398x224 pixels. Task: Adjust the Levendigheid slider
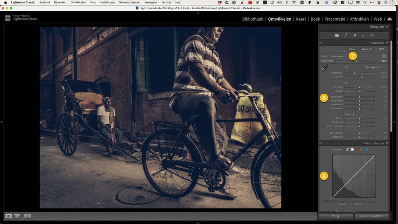click(360, 133)
